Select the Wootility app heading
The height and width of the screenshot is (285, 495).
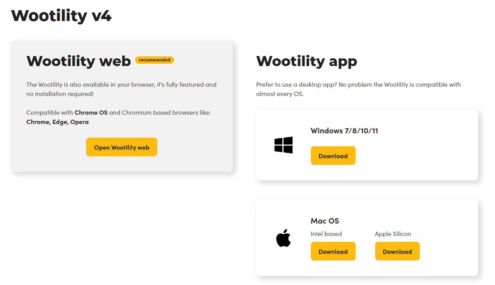307,61
